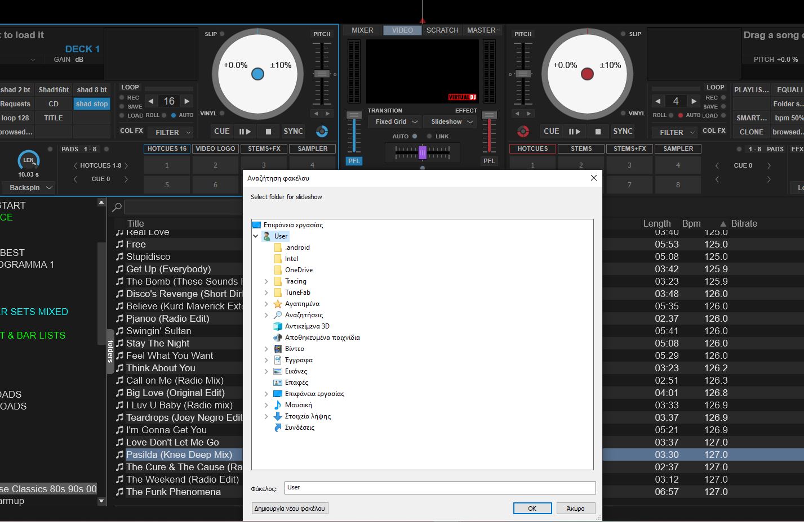Viewport: 804px width, 522px height.
Task: Halve the deck 1 loop with the left arrow
Action: coord(150,101)
